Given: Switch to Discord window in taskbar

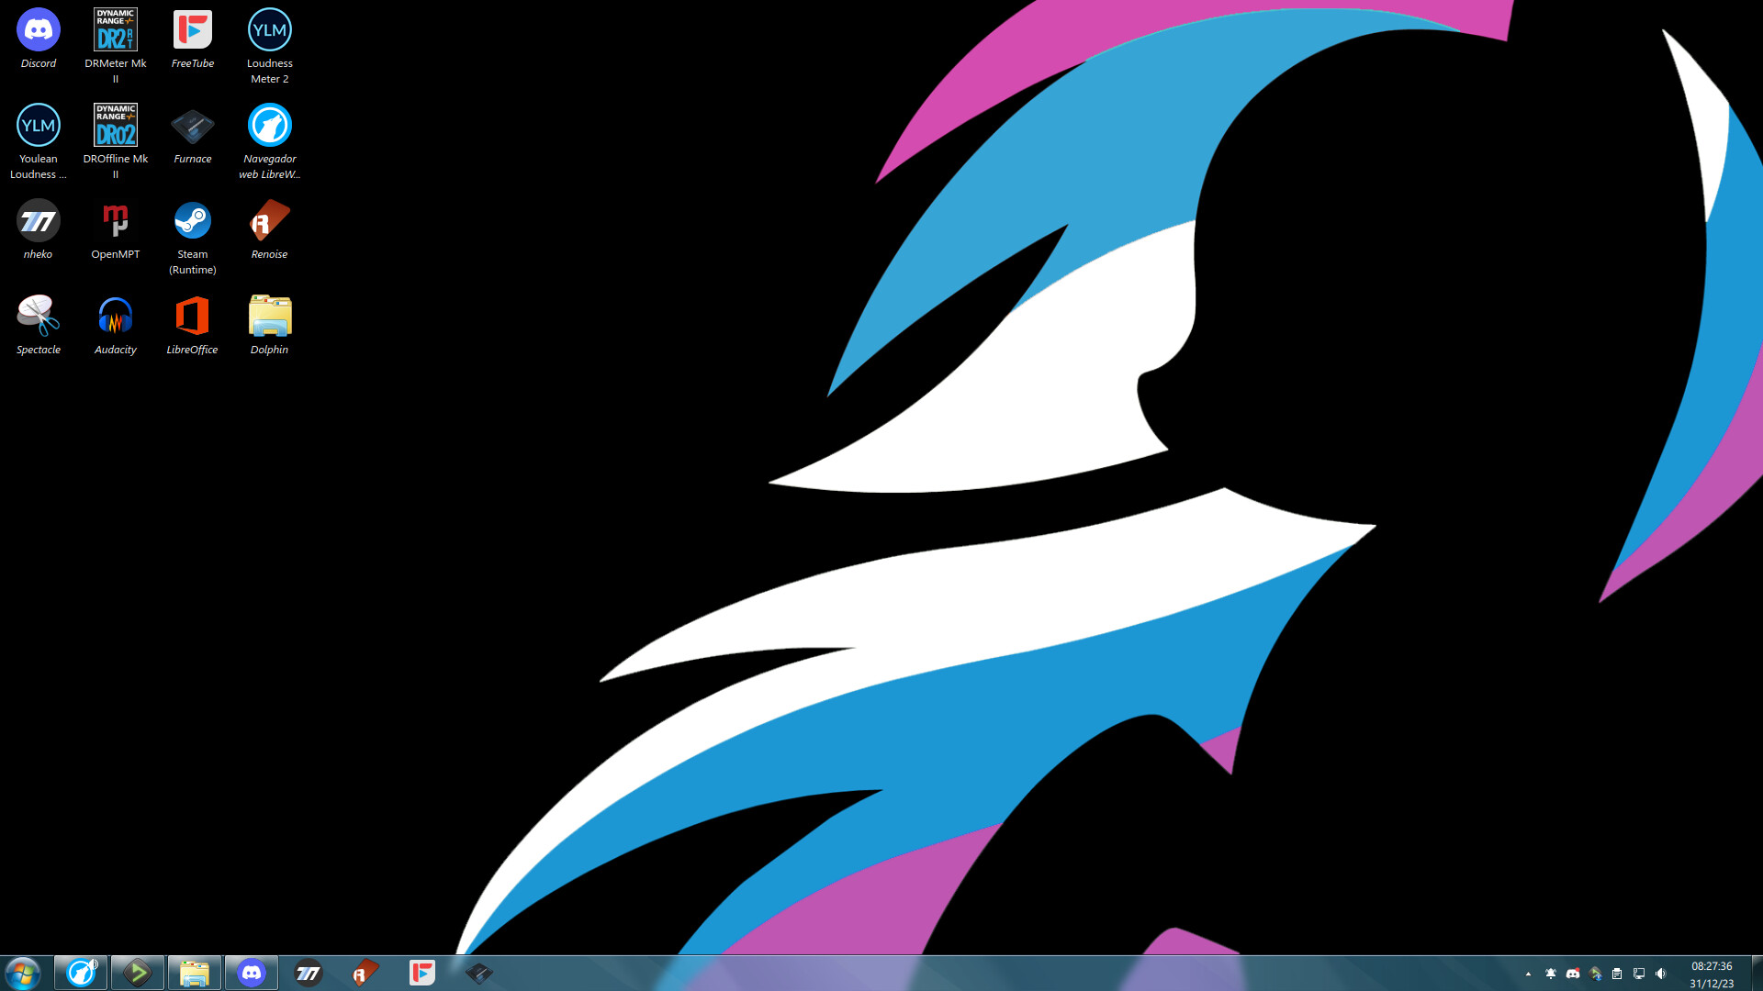Looking at the screenshot, I should pos(252,973).
